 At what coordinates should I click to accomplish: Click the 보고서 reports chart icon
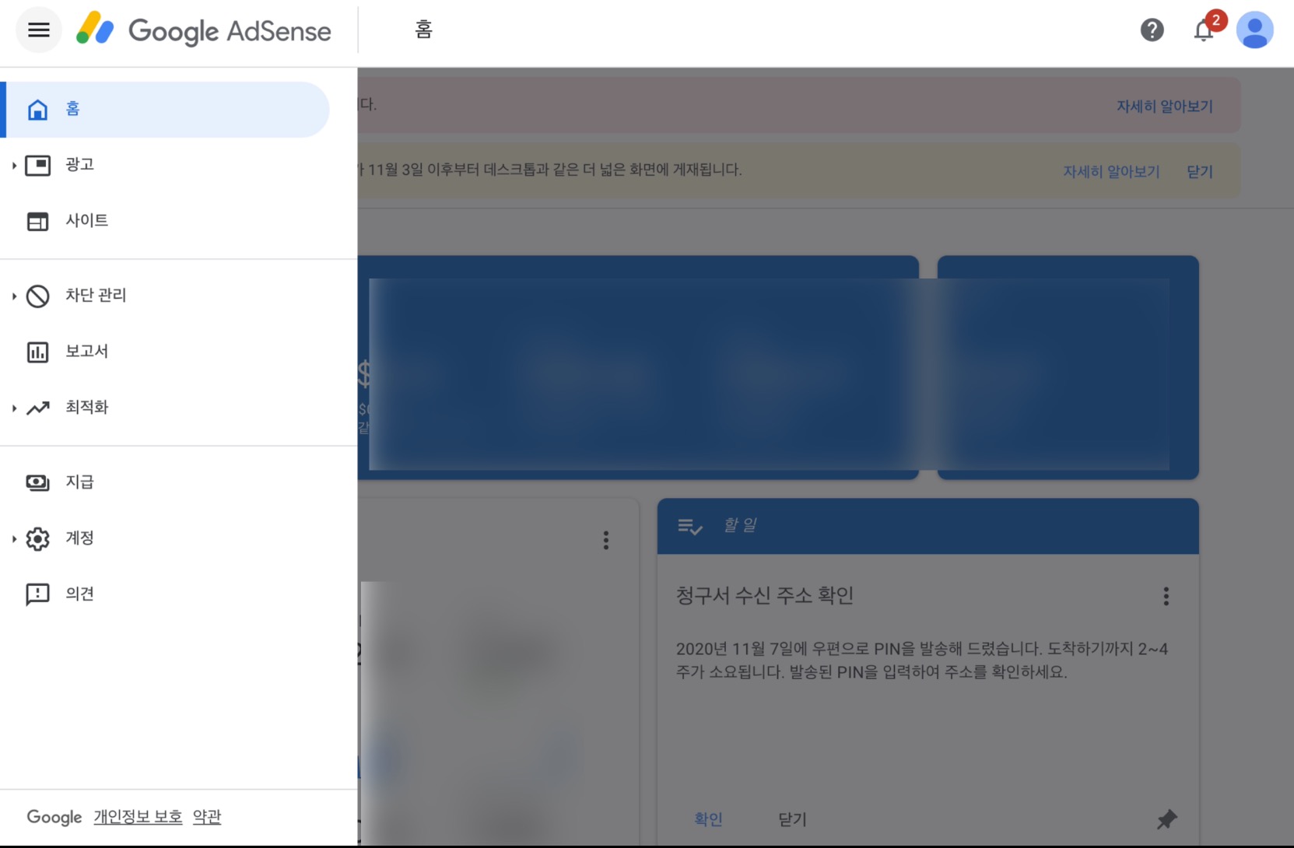click(37, 352)
